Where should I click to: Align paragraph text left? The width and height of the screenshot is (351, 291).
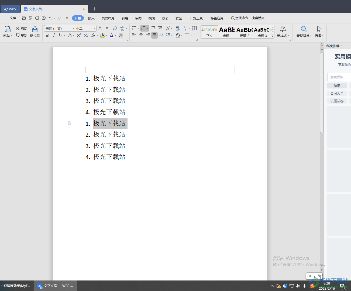click(x=134, y=35)
